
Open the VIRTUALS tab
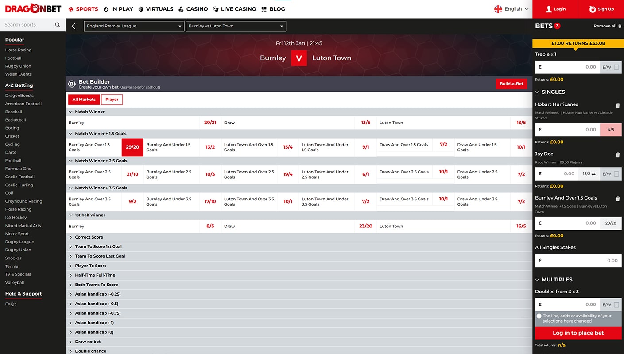point(155,9)
